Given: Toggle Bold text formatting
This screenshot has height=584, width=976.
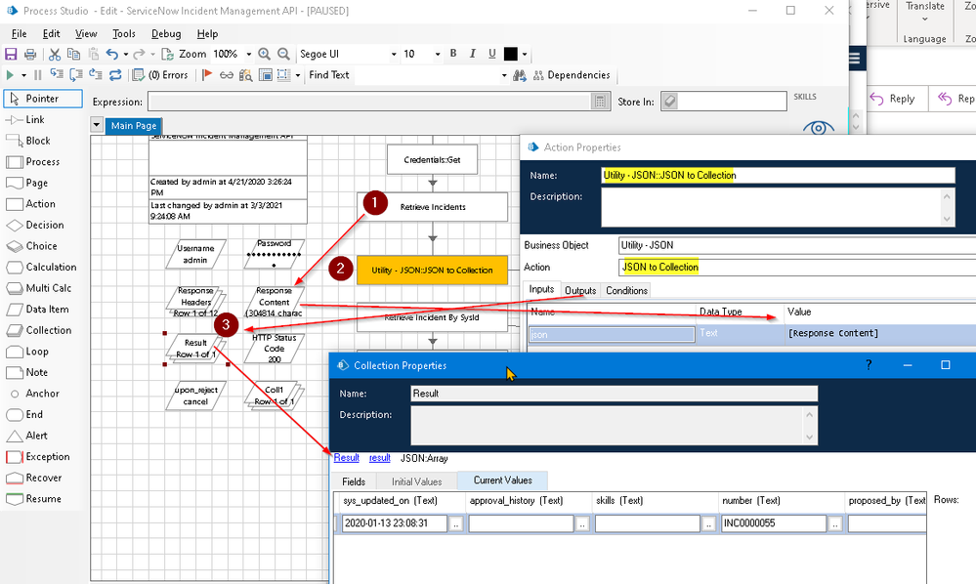Looking at the screenshot, I should pyautogui.click(x=452, y=55).
